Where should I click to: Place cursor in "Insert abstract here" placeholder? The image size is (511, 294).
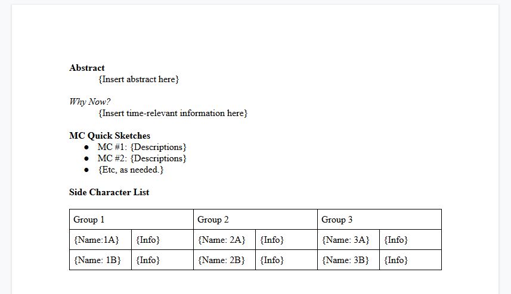point(139,79)
